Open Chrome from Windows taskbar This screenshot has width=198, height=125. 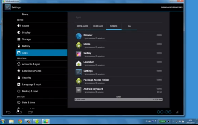click(20, 121)
